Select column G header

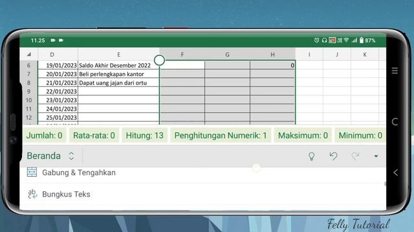227,54
